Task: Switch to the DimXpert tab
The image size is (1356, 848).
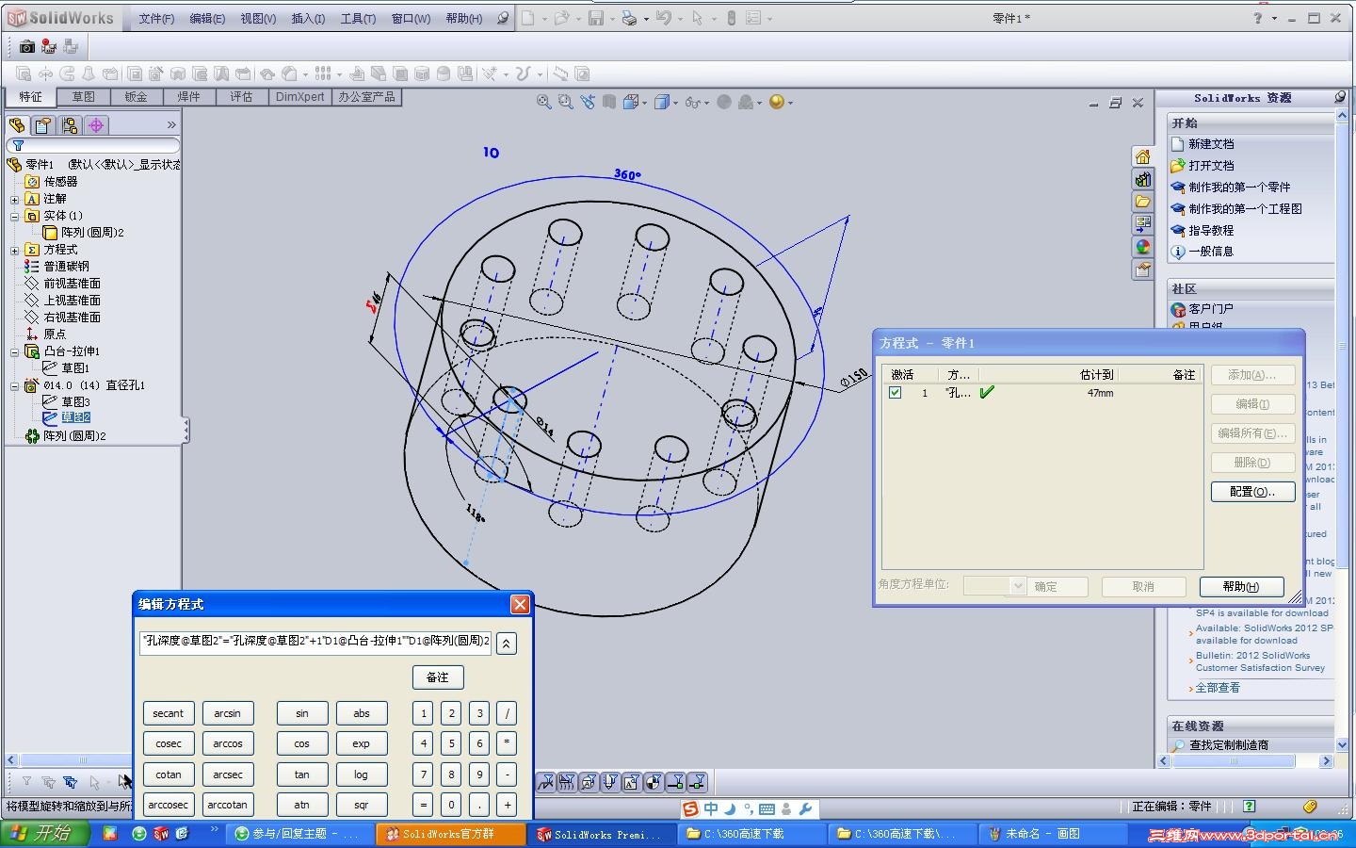Action: click(x=299, y=97)
